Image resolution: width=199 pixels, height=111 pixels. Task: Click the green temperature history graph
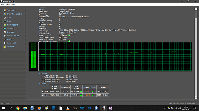coord(115,57)
